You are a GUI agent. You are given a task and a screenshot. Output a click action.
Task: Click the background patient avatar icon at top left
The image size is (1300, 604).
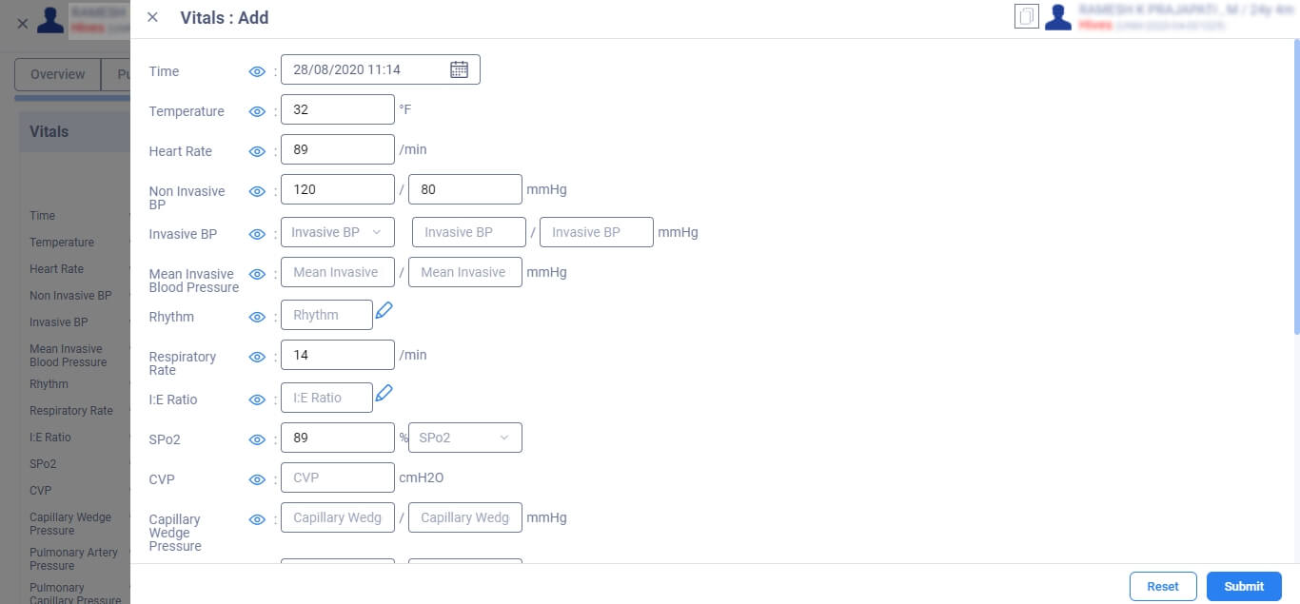pyautogui.click(x=50, y=19)
